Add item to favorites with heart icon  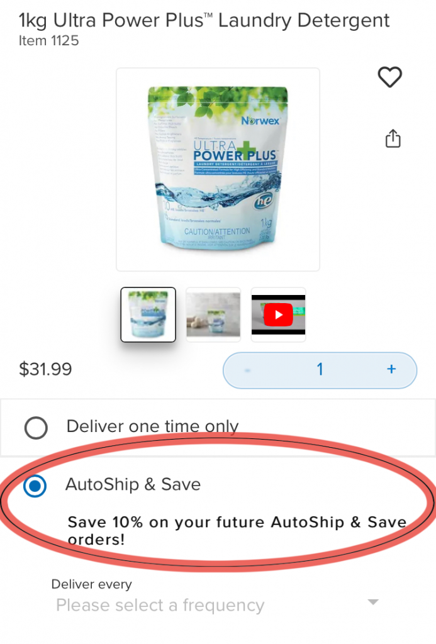(389, 77)
